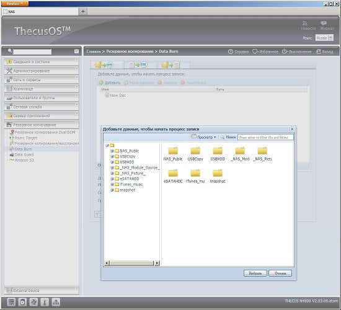341x310 pixels.
Task: Select the USBCopy folder thumbnail
Action: [x=195, y=151]
